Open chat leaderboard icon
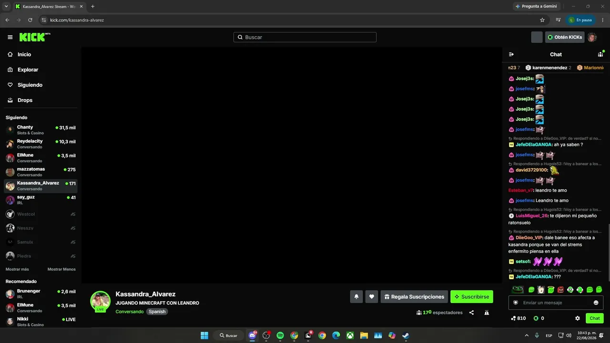Screen dimensions: 610x343 (600, 54)
